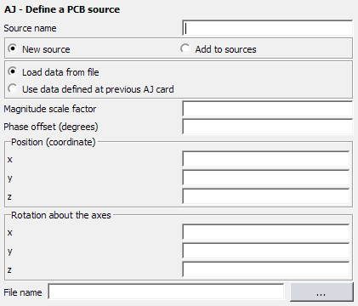Click the Position y coordinate field
This screenshot has width=358, height=306.
tap(266, 178)
